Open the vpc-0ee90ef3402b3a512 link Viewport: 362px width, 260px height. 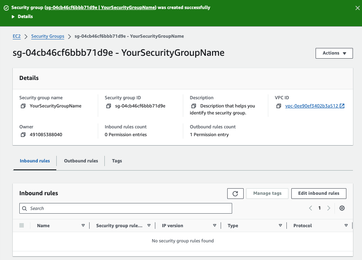point(315,106)
